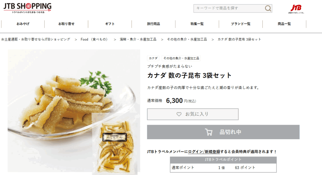Open the おみやげ menu
Screen dimensions: 322x175
point(23,24)
